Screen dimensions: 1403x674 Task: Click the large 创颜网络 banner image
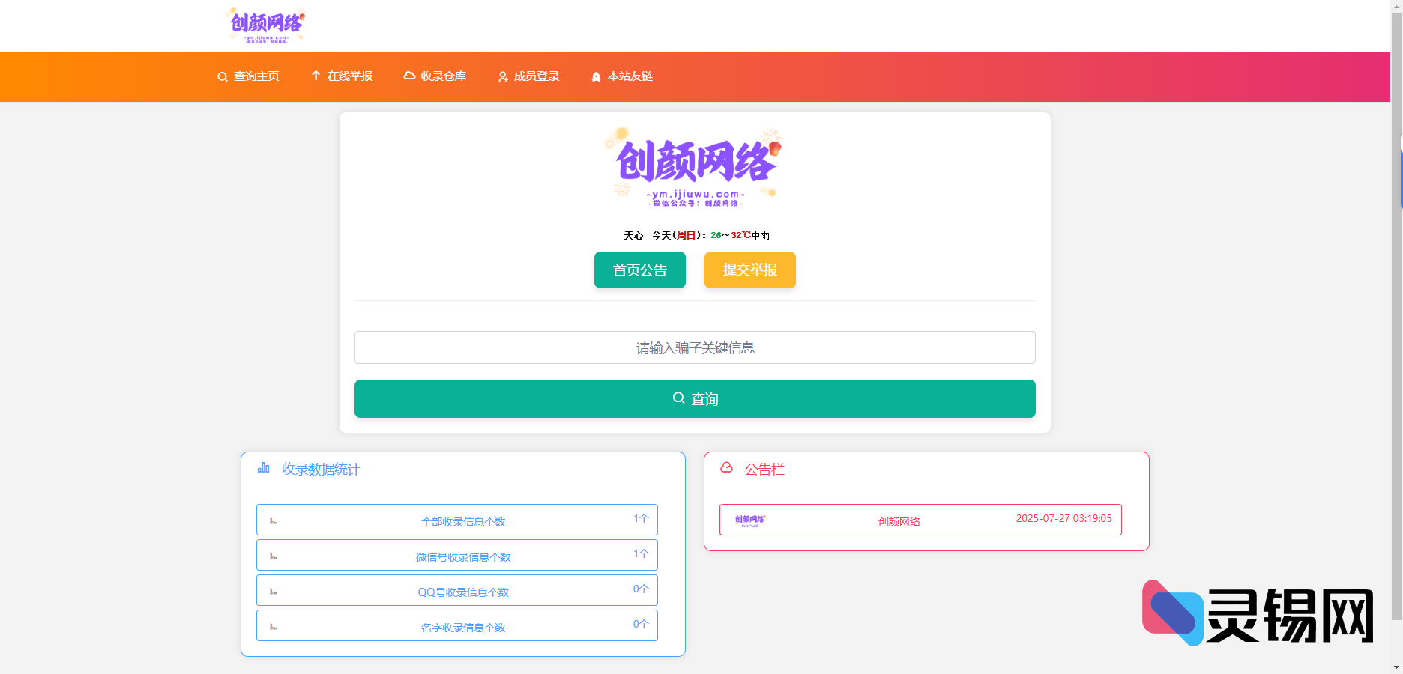tap(694, 166)
